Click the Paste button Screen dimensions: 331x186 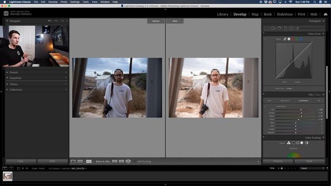click(53, 161)
